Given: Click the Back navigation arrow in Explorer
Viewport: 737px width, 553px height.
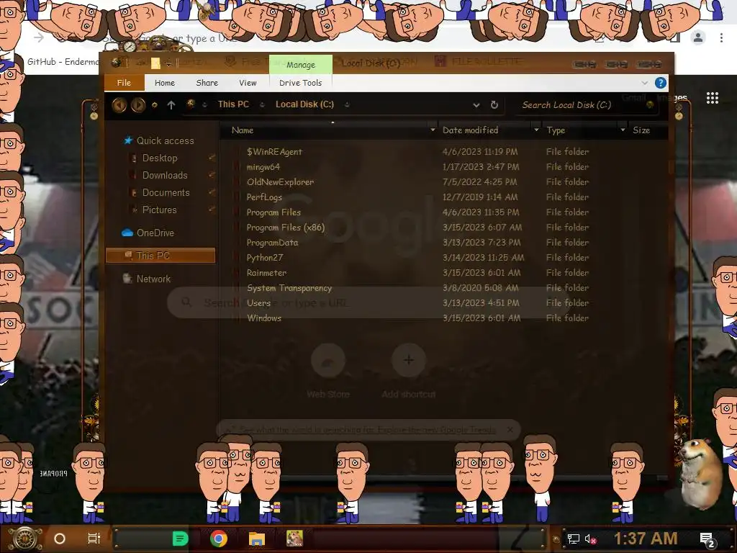Looking at the screenshot, I should (119, 104).
